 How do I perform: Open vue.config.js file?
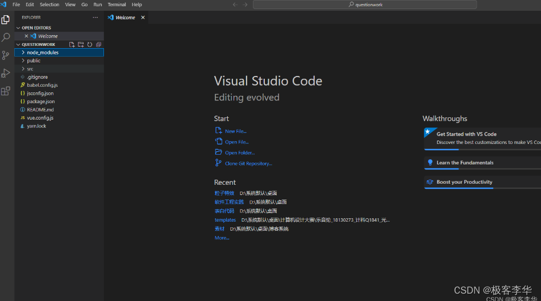[59, 118]
